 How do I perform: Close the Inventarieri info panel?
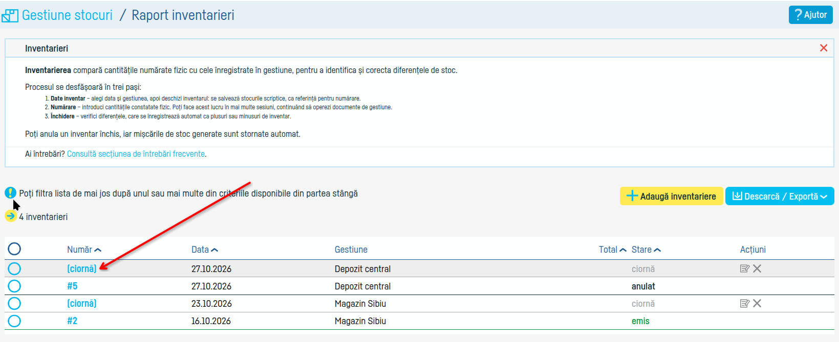[x=824, y=48]
